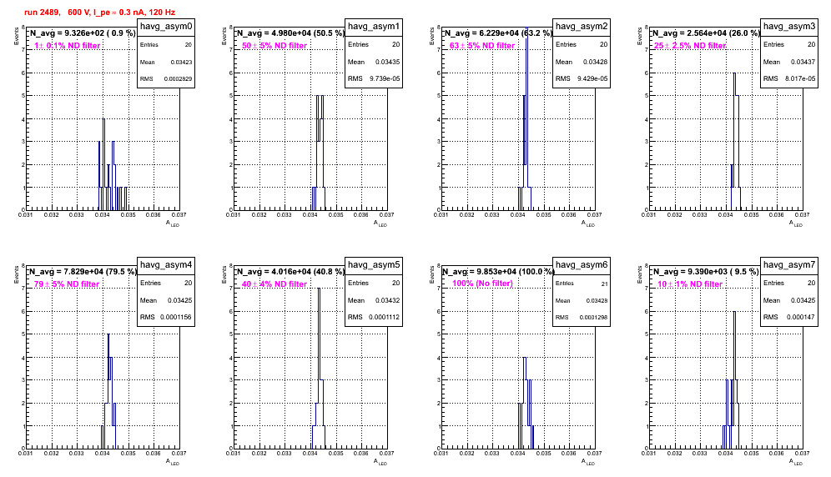831x477 pixels.
Task: Click the magenta 1± 0.1% ND filter label
Action: 68,46
